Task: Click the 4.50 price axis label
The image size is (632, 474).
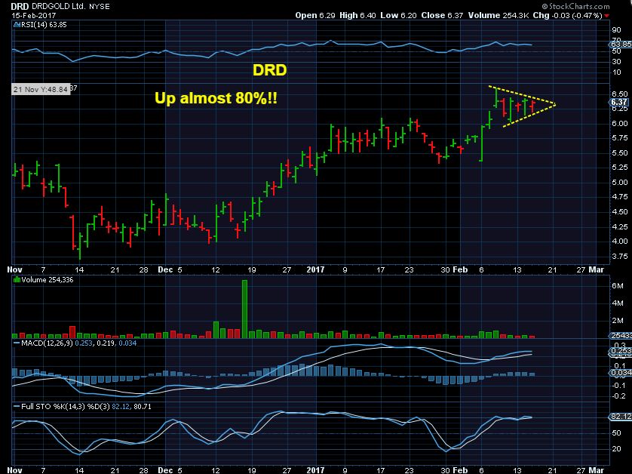Action: [x=619, y=212]
